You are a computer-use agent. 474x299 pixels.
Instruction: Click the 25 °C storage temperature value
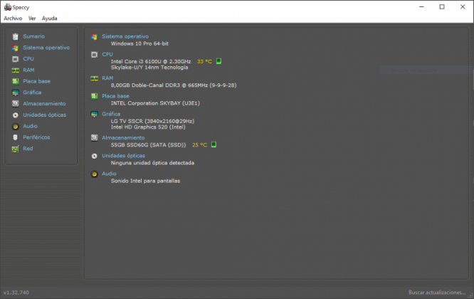tap(199, 145)
